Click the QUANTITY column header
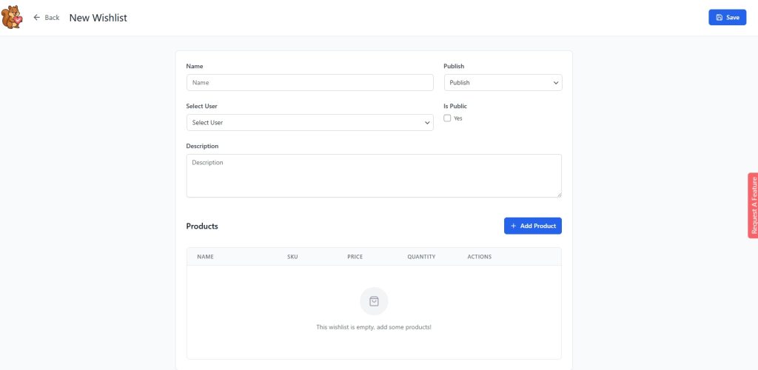758x370 pixels. tap(421, 257)
